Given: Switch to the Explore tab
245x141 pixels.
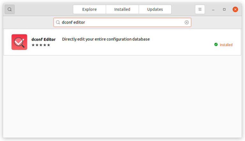Looking at the screenshot, I should point(89,9).
